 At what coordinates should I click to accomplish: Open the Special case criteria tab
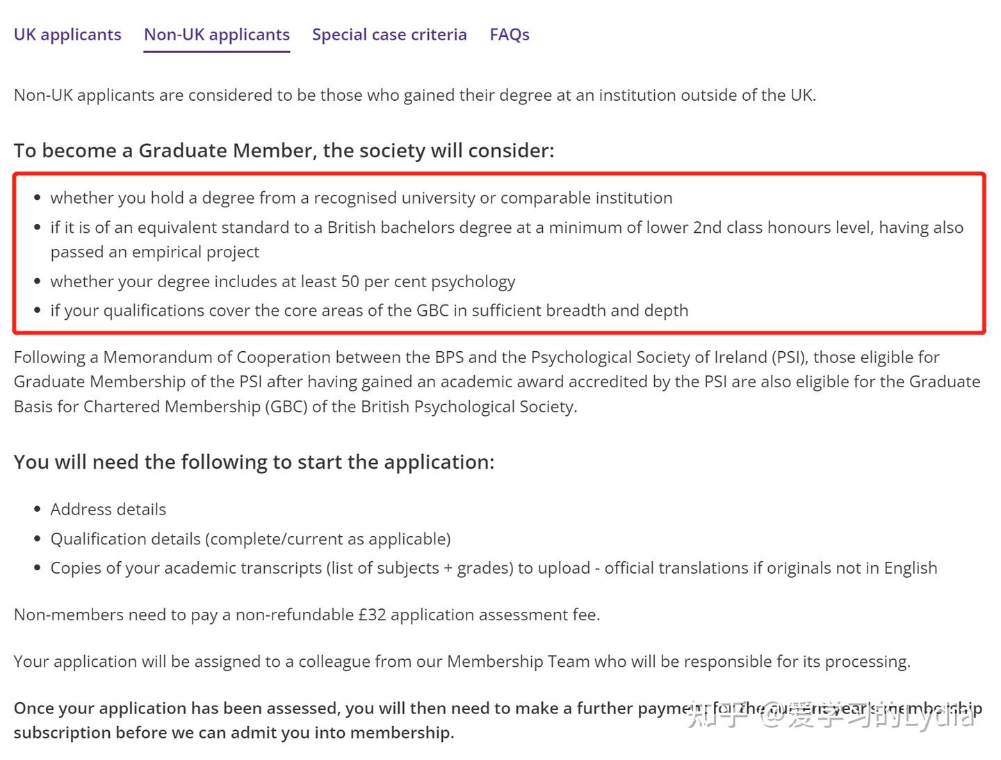[389, 35]
